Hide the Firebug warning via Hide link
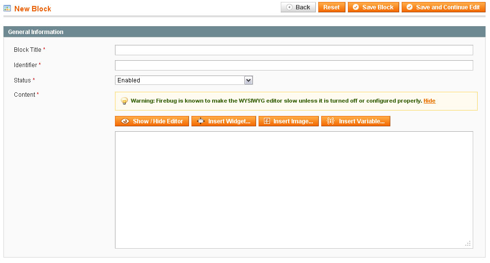The height and width of the screenshot is (263, 490). (x=429, y=101)
